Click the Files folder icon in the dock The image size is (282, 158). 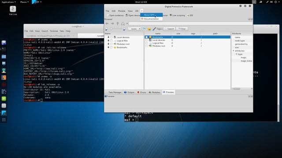4,57
